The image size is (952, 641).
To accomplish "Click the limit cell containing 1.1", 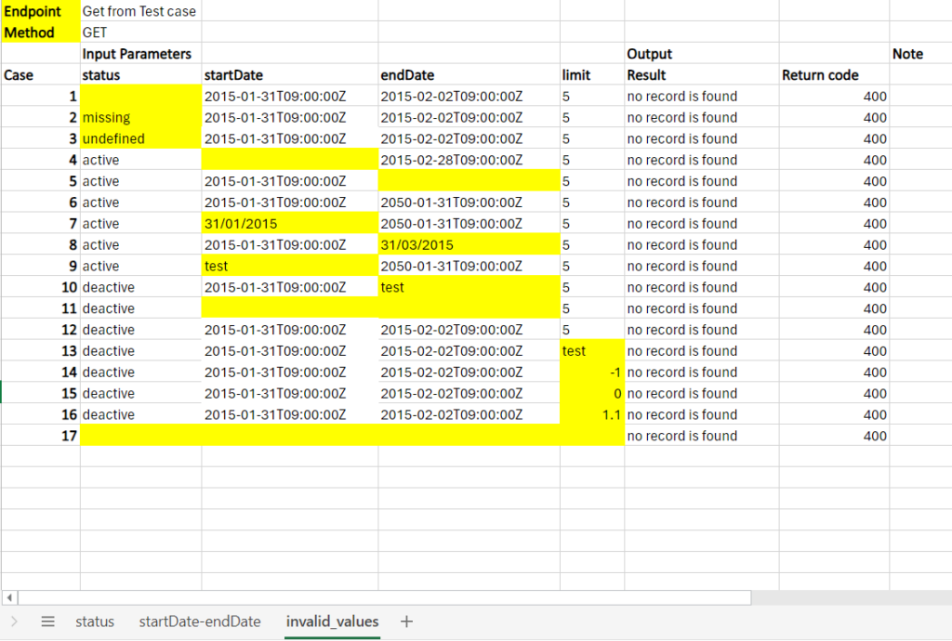I will [592, 415].
